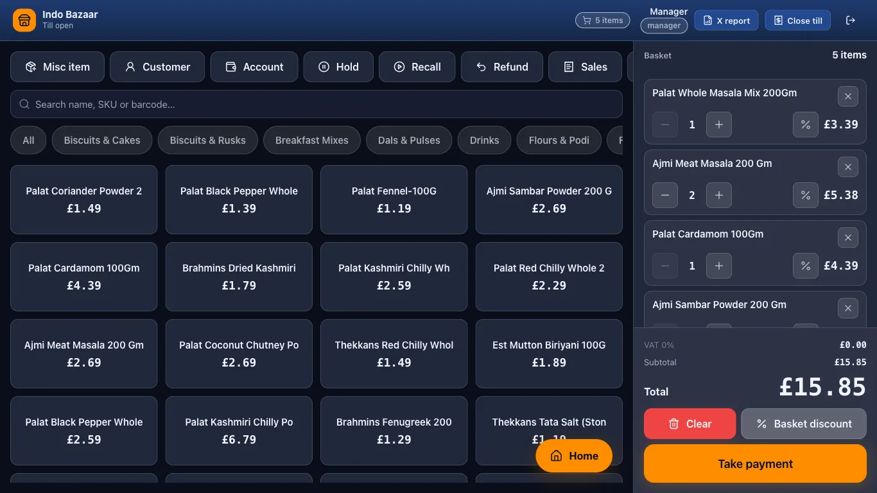Select the All category filter
The image size is (877, 493).
coord(28,141)
